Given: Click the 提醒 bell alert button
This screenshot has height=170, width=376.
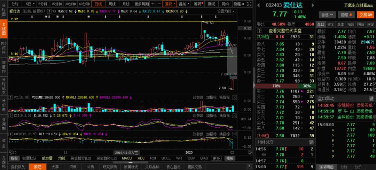Looking at the screenshot, I should pos(346,15).
